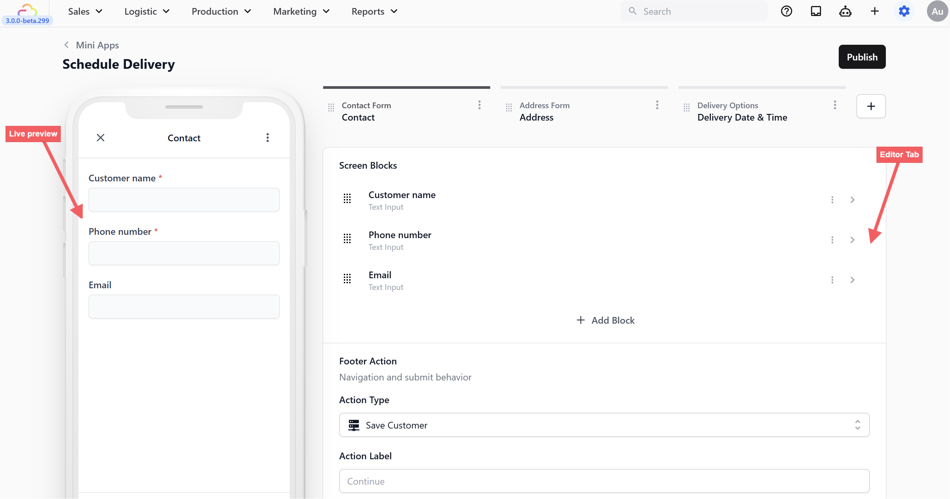The width and height of the screenshot is (950, 499).
Task: Open the robot assistant icon
Action: coord(845,11)
